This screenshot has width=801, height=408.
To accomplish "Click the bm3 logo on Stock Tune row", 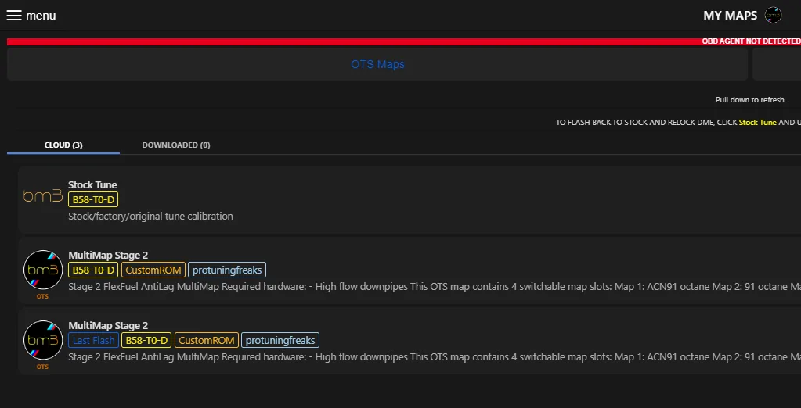I will (x=43, y=196).
